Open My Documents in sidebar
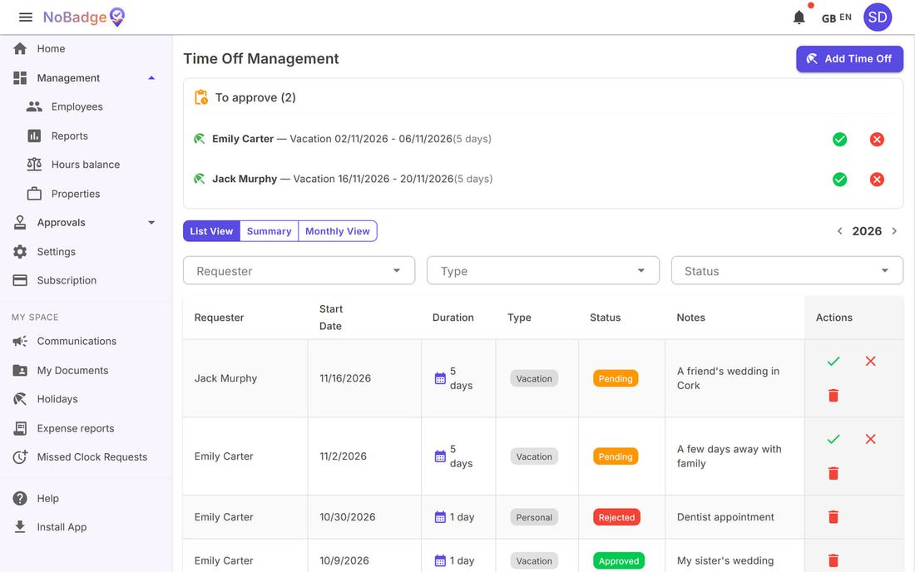The image size is (915, 572). click(x=87, y=370)
